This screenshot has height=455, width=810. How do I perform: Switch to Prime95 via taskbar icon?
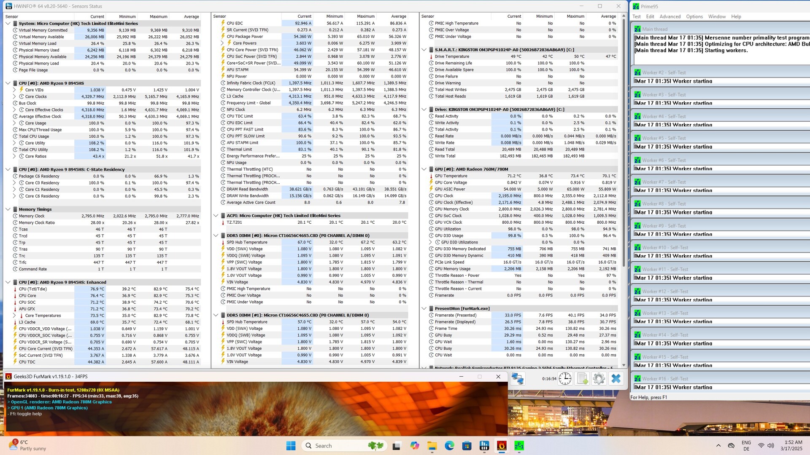coord(519,446)
